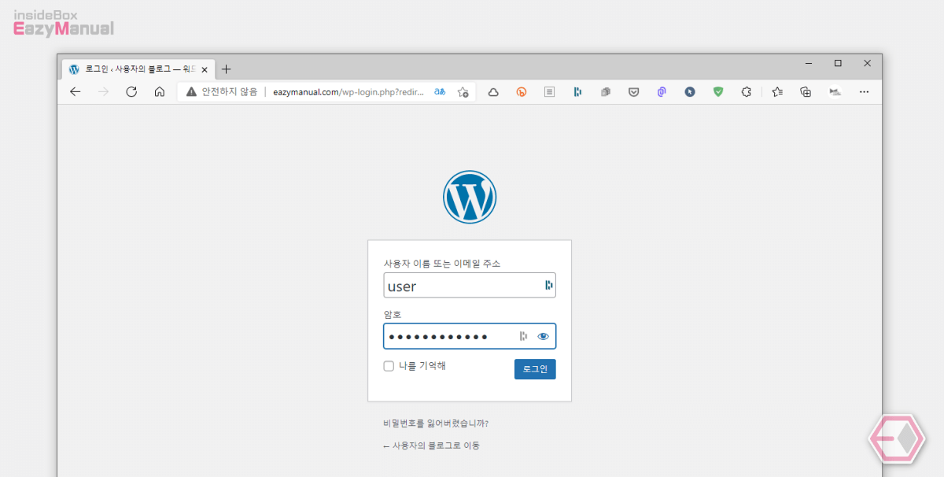The image size is (944, 477).
Task: Click the 안전하지 않음 label
Action: [x=229, y=92]
